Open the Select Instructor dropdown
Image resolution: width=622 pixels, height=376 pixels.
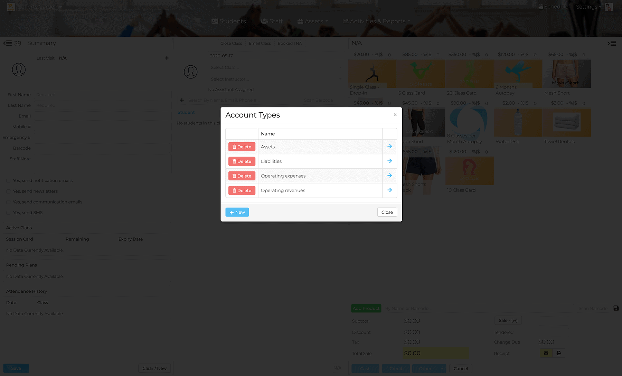click(276, 79)
